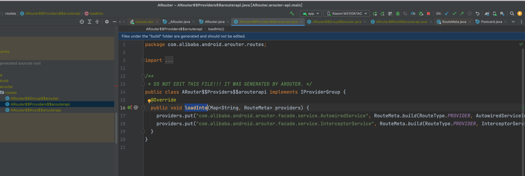Screen dimensions: 525x176
Task: Expand the folded import block
Action: coord(143,60)
